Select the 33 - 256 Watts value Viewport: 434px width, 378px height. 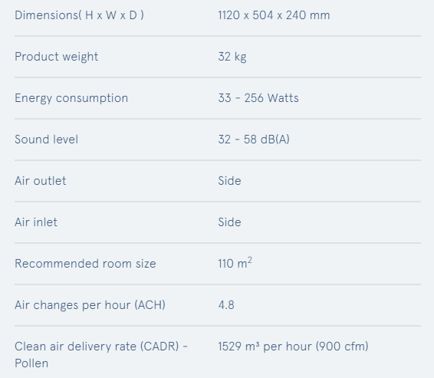(258, 98)
